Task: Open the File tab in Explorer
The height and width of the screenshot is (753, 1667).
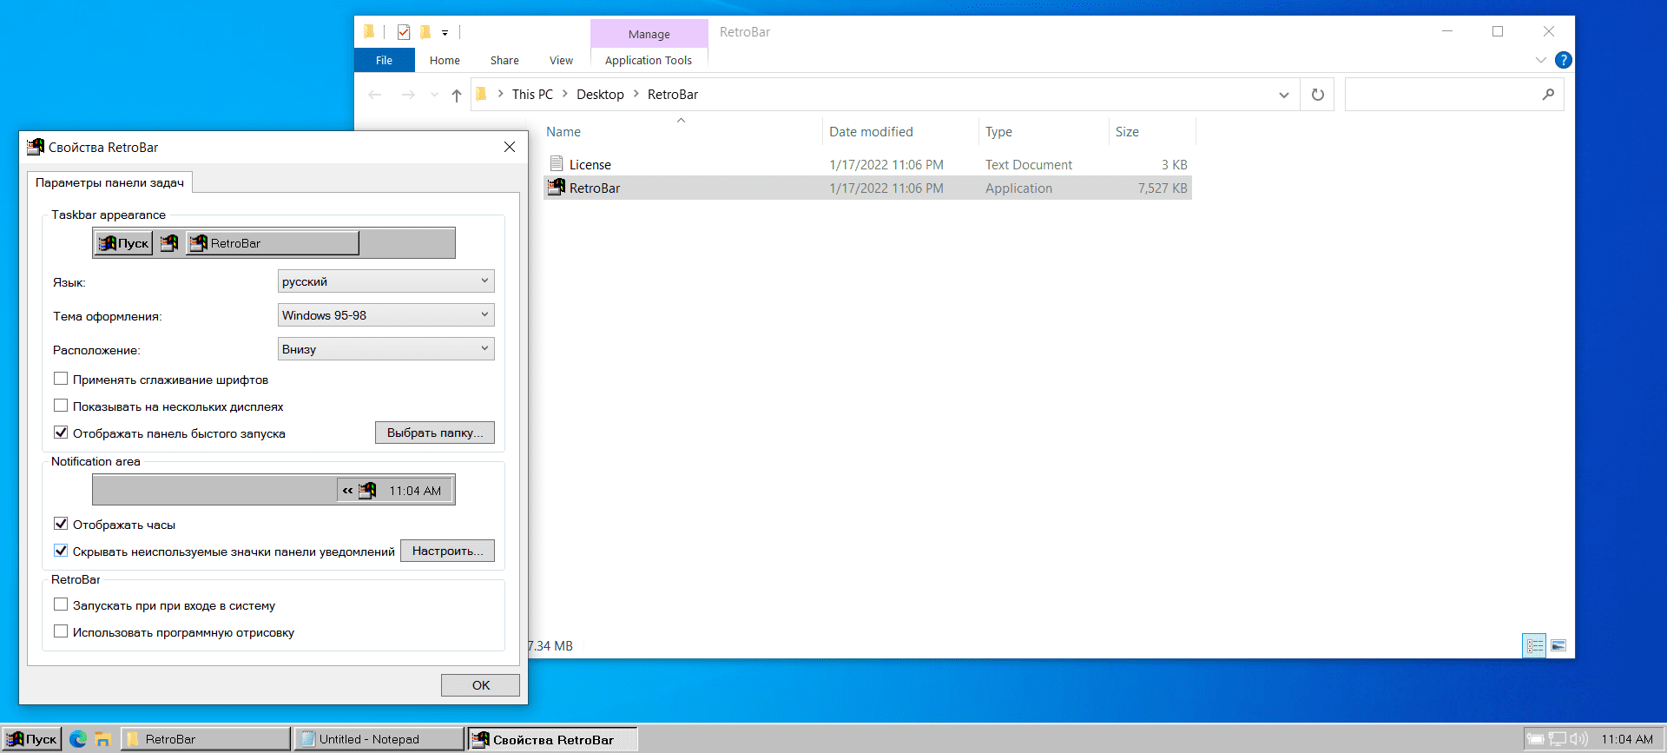Action: pyautogui.click(x=385, y=60)
